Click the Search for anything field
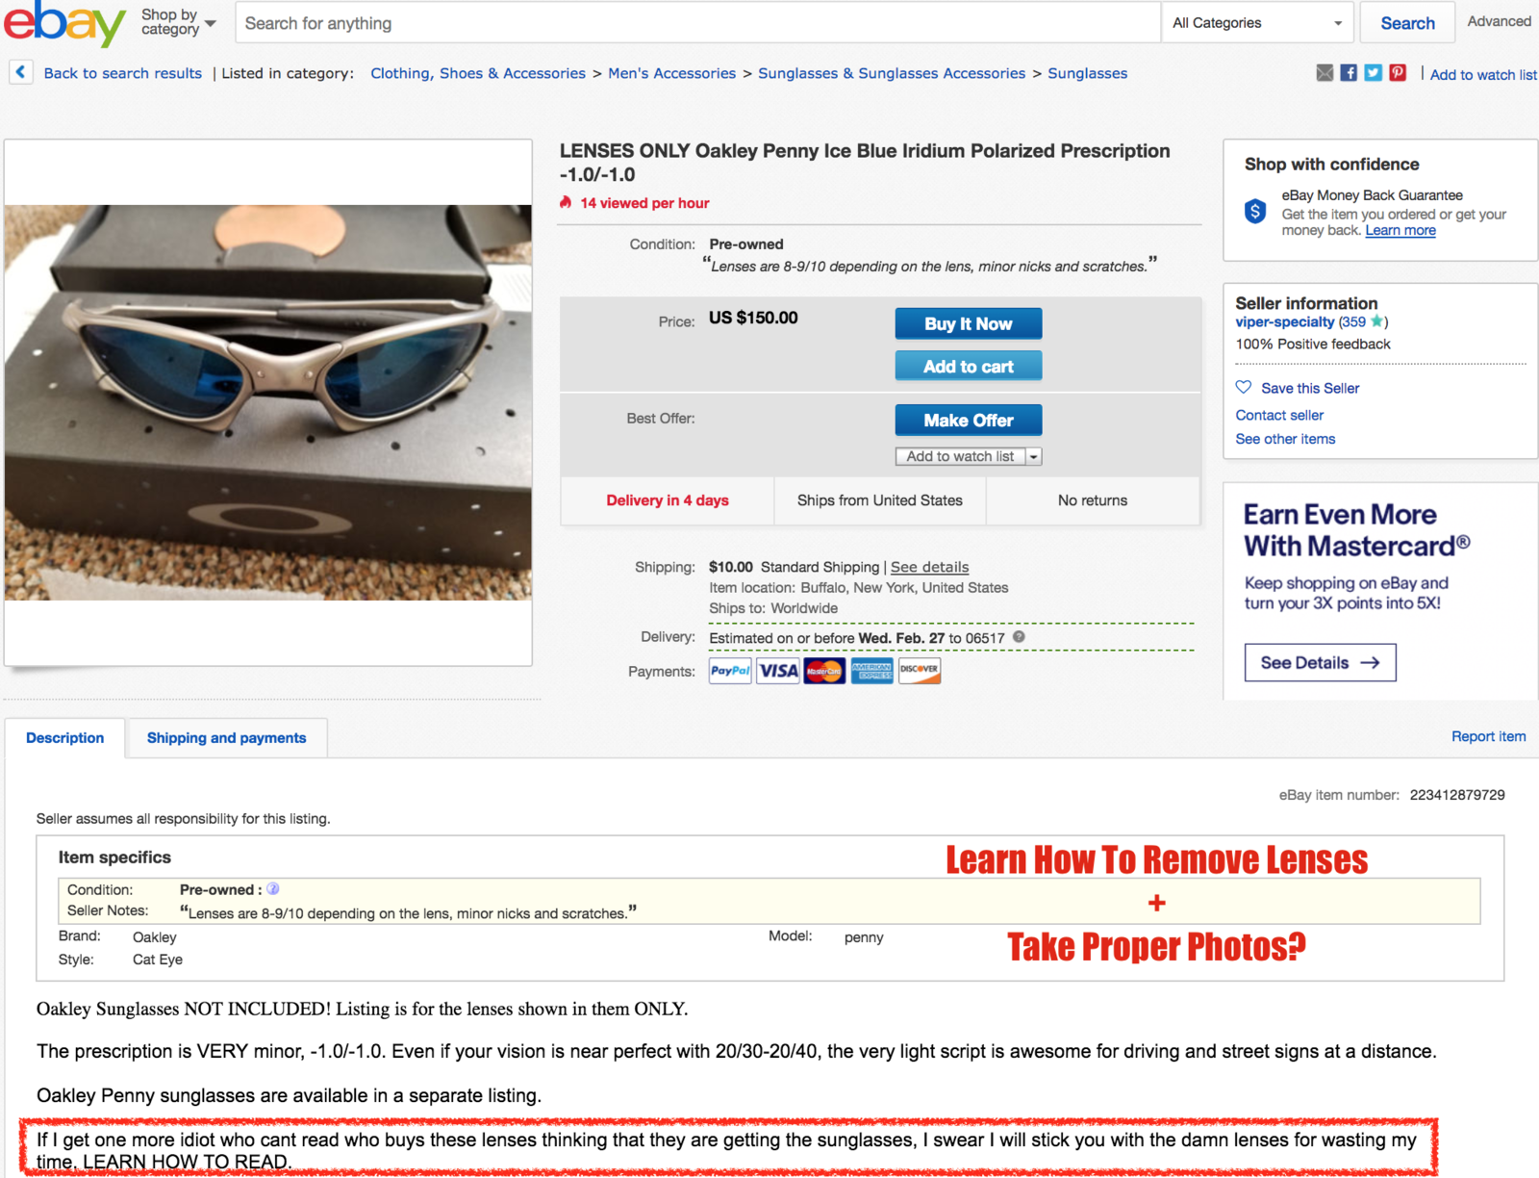1539x1178 pixels. 698,23
